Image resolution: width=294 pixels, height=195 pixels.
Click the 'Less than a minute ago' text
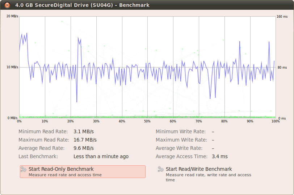[101, 156]
